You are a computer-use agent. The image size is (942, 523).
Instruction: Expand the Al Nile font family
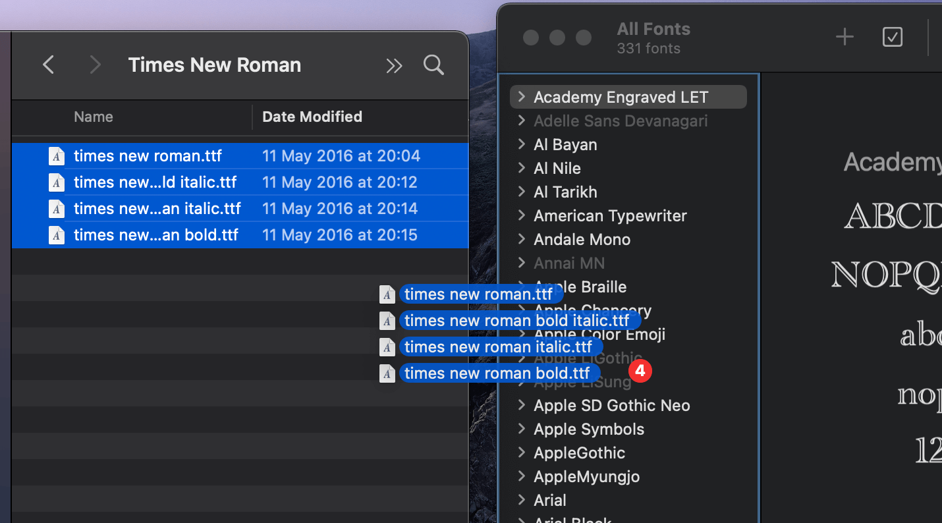pyautogui.click(x=522, y=168)
